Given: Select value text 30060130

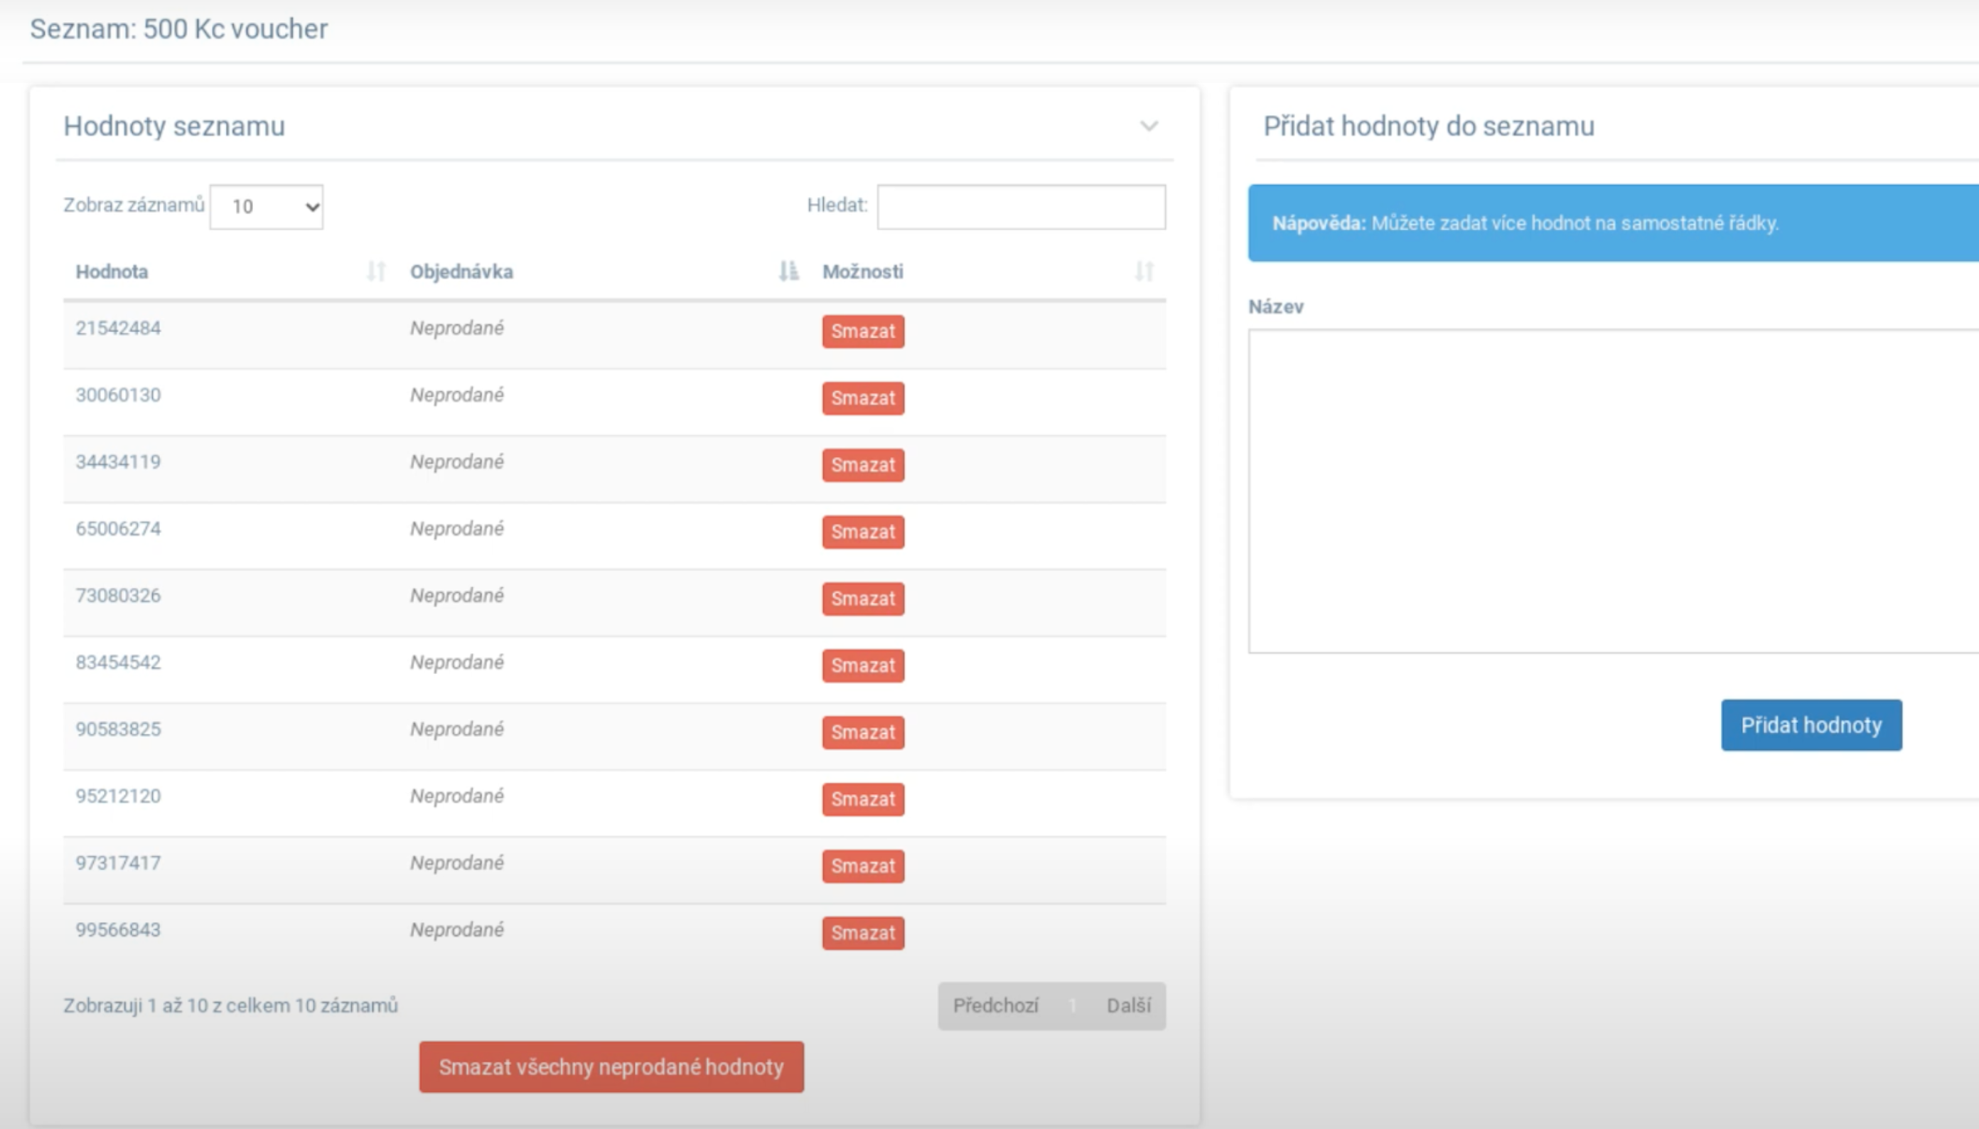Looking at the screenshot, I should click(x=118, y=395).
